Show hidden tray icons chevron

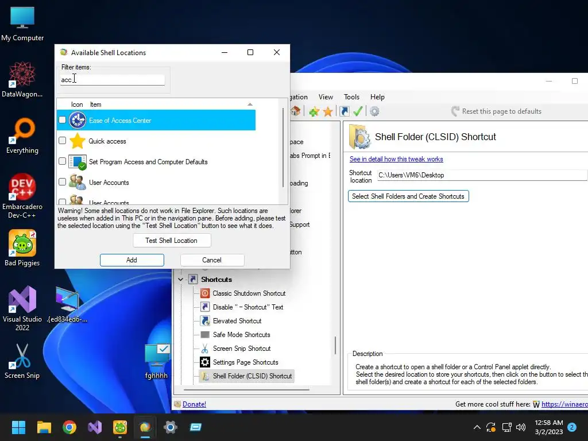[477, 427]
